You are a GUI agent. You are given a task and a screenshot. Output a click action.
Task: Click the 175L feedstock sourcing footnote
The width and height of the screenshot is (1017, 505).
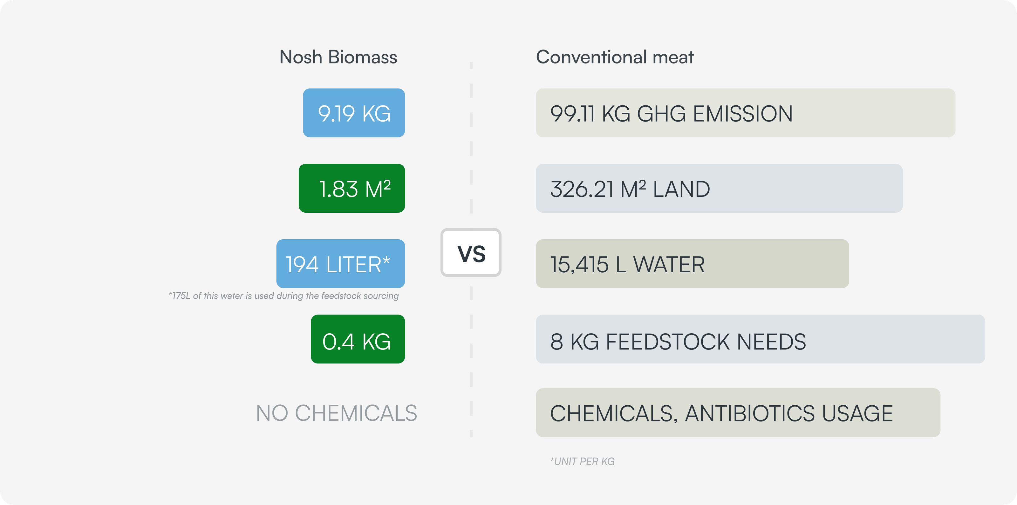[x=283, y=296]
